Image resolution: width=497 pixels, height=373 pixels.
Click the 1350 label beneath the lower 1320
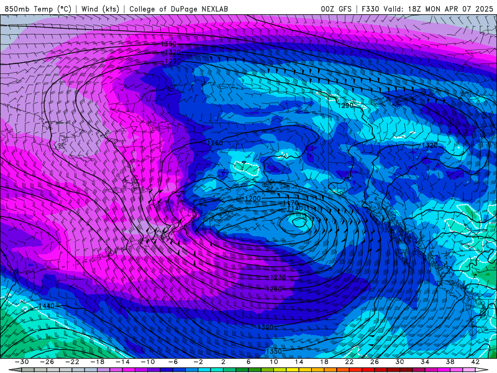coord(273,351)
